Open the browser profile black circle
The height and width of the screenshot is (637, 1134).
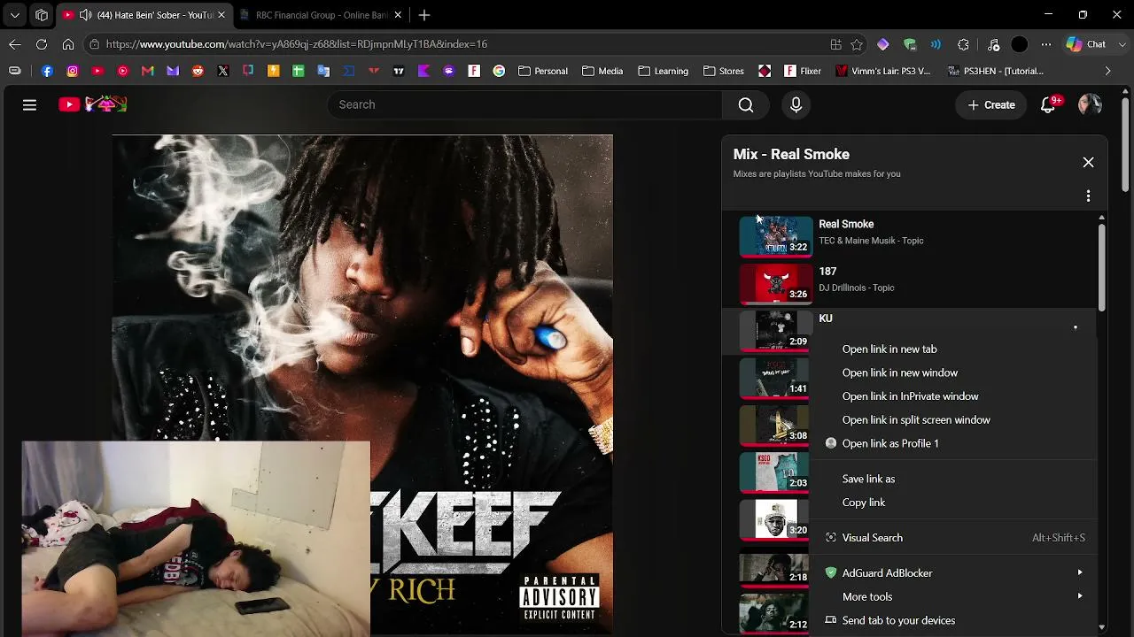click(x=1020, y=44)
